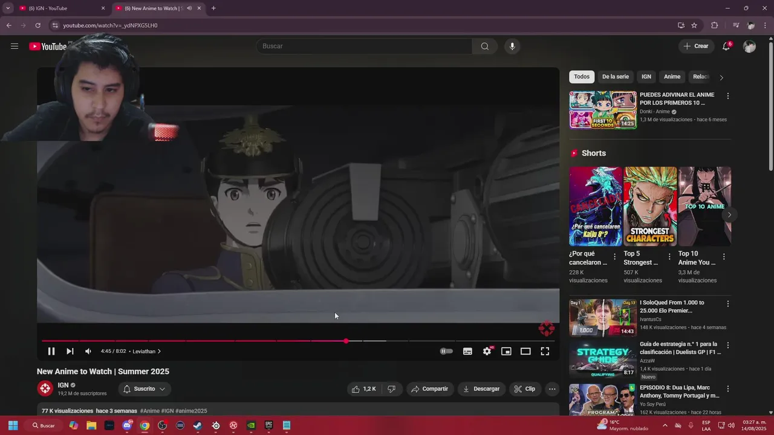Open the Strongest Characters short

pyautogui.click(x=650, y=206)
